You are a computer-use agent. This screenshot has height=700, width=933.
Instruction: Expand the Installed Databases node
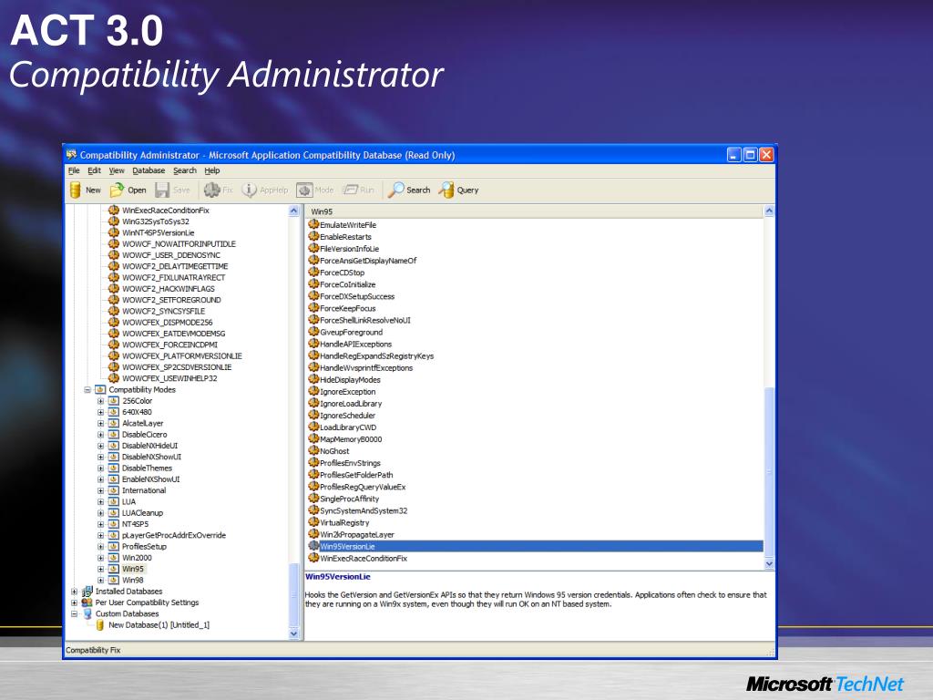point(75,592)
